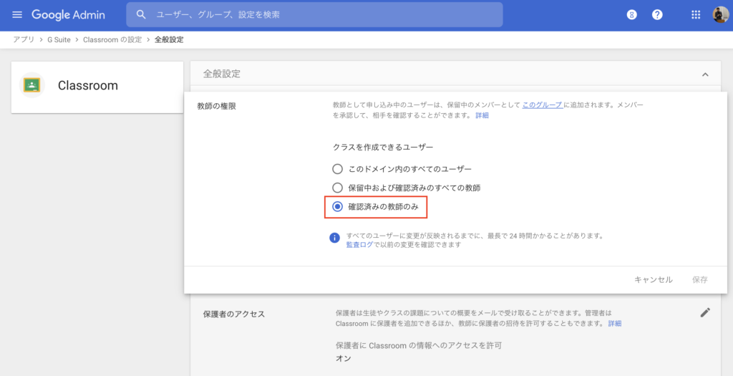This screenshot has width=733, height=376.
Task: Click the キャンセル button
Action: tap(653, 279)
